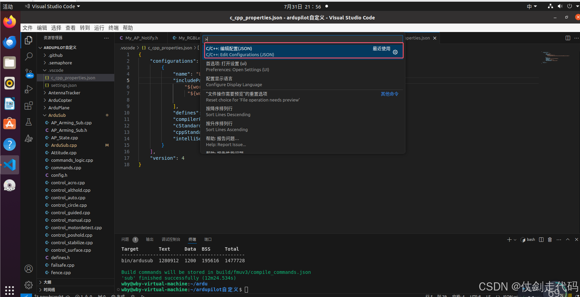Expand the 时间线 timeline section
Image resolution: width=580 pixels, height=297 pixels.
pyautogui.click(x=75, y=290)
